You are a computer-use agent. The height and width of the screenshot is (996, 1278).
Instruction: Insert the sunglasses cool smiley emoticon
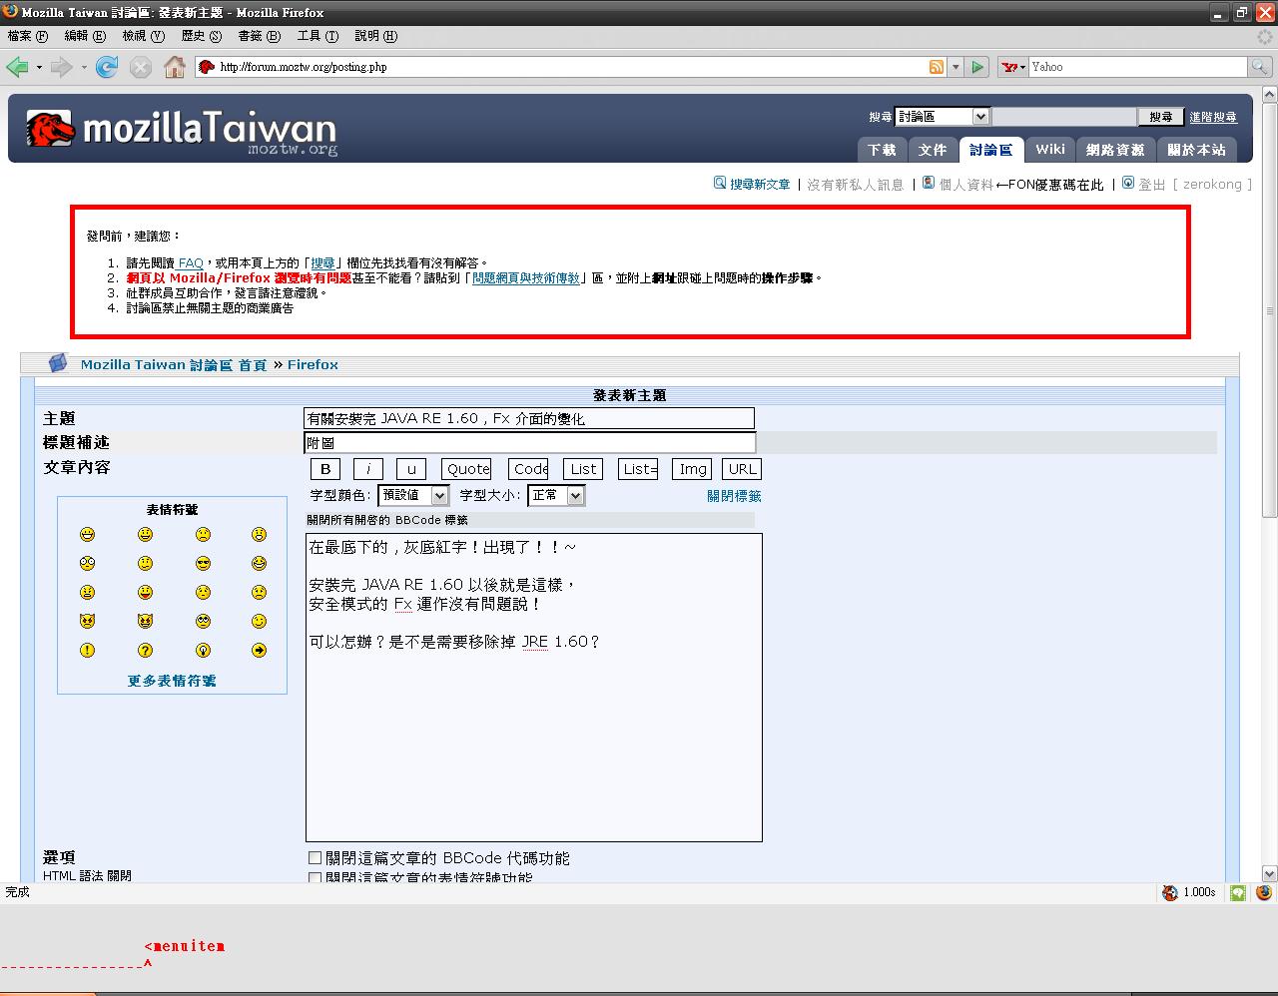203,564
